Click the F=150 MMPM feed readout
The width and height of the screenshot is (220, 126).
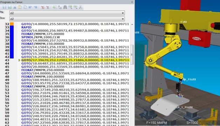point(157,123)
